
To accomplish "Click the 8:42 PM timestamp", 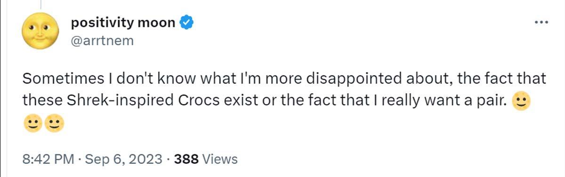I will coord(48,159).
